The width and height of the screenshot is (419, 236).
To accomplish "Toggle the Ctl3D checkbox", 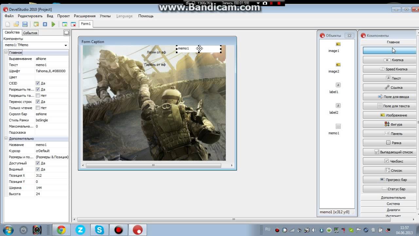I will (38, 83).
